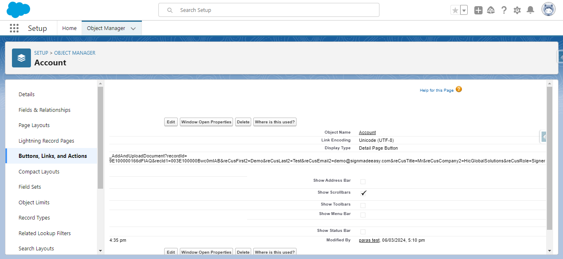Screen dimensions: 563x259
Task: Open the paras test user link
Action: pos(369,240)
